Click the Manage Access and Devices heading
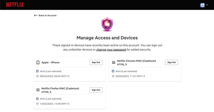 [107, 38]
